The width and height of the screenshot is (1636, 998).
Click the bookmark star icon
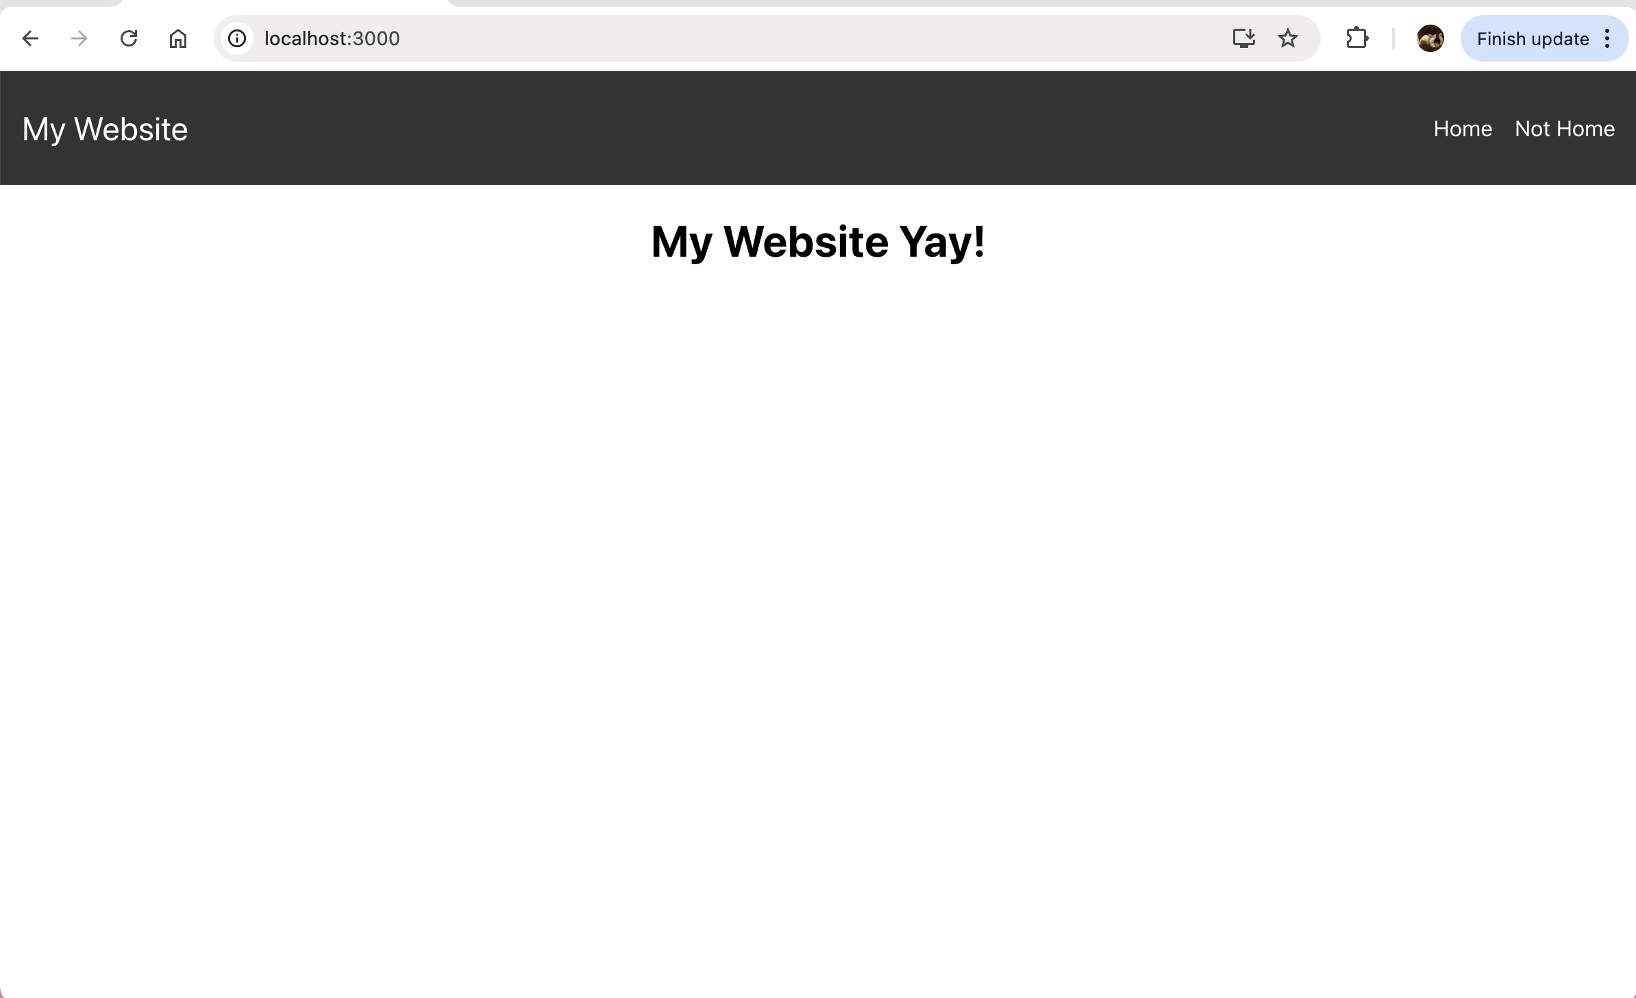pyautogui.click(x=1288, y=38)
